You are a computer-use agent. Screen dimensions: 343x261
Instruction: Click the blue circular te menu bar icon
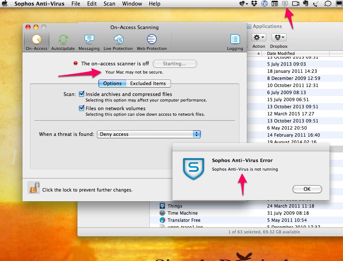[264, 3]
